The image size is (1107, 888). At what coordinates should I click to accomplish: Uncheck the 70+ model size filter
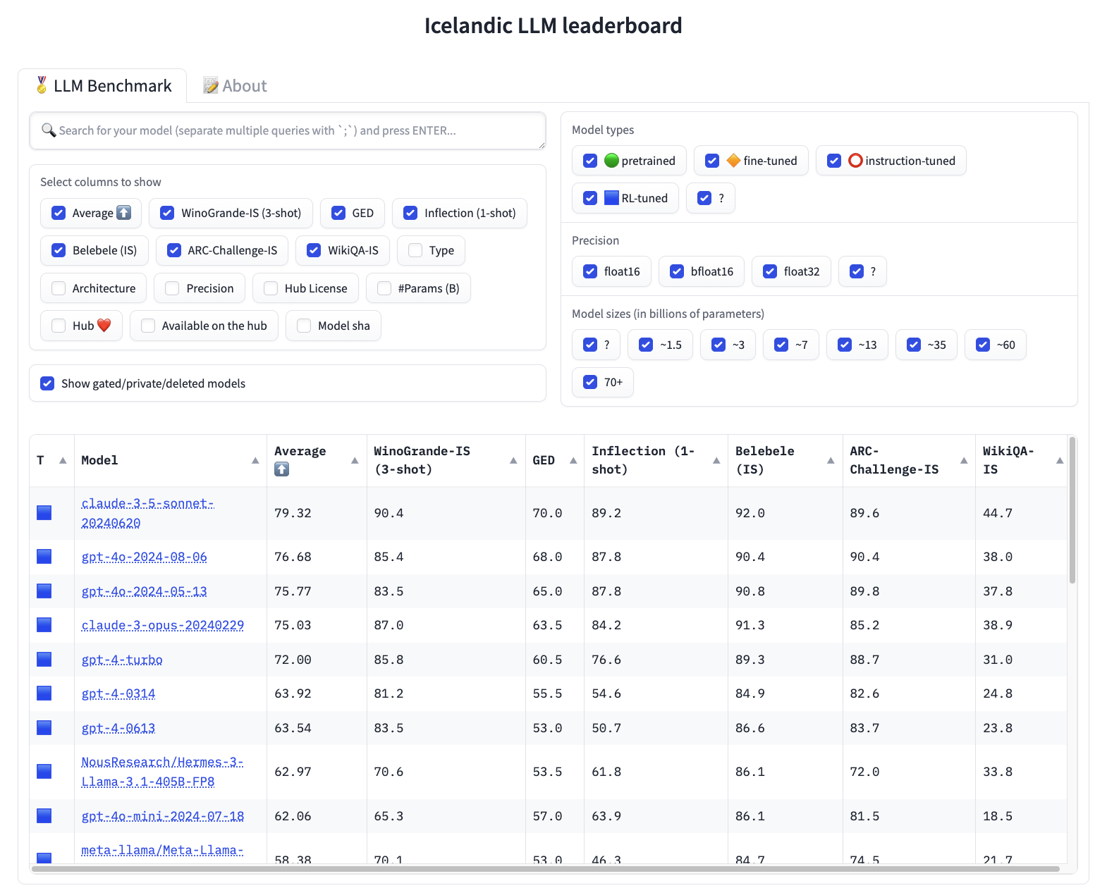coord(590,382)
